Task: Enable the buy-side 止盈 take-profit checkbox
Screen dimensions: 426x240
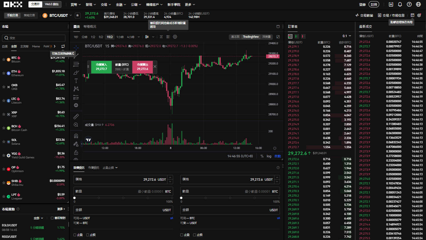Action: click(75, 235)
